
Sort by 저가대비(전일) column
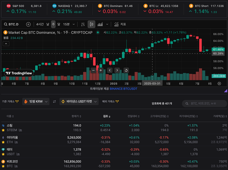(188, 116)
